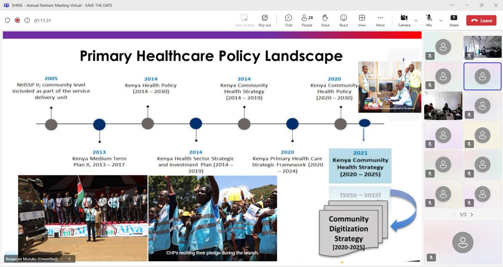The height and width of the screenshot is (267, 503).
Task: Go to next page of participant tiles
Action: pyautogui.click(x=472, y=214)
